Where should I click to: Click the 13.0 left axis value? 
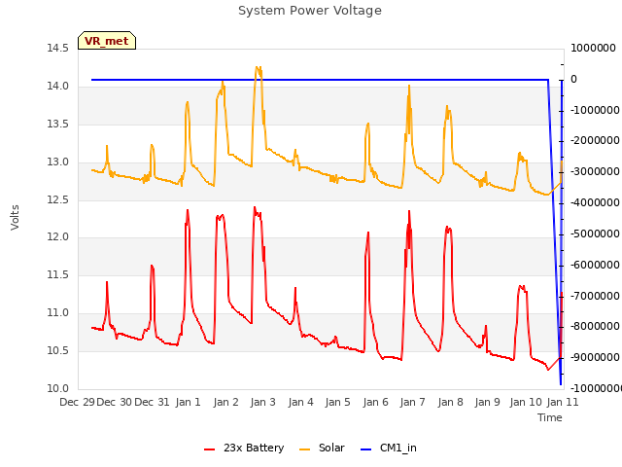tap(58, 162)
